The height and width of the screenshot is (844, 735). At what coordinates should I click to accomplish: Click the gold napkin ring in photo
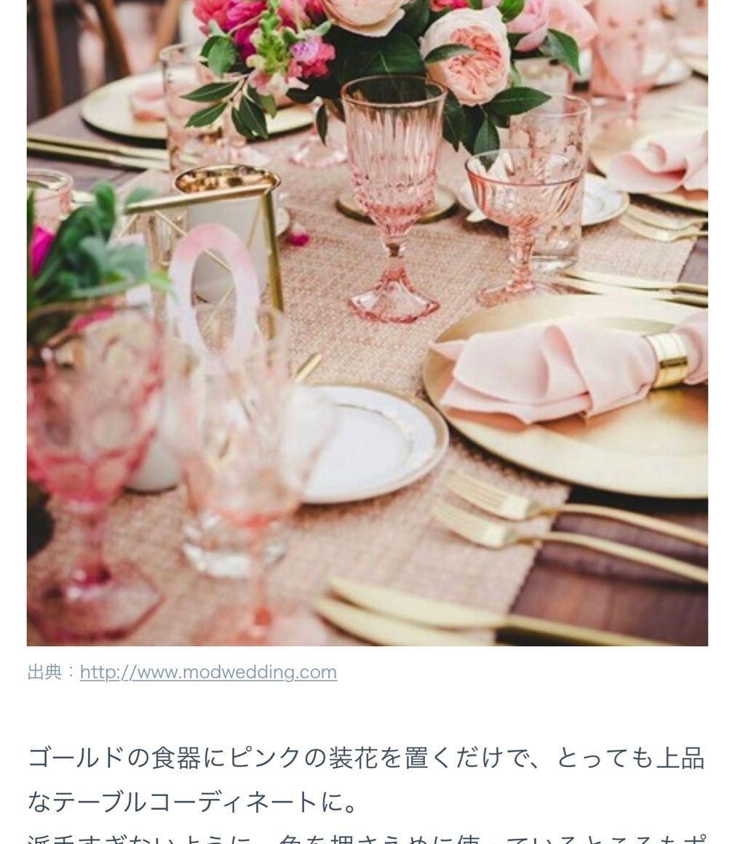669,359
